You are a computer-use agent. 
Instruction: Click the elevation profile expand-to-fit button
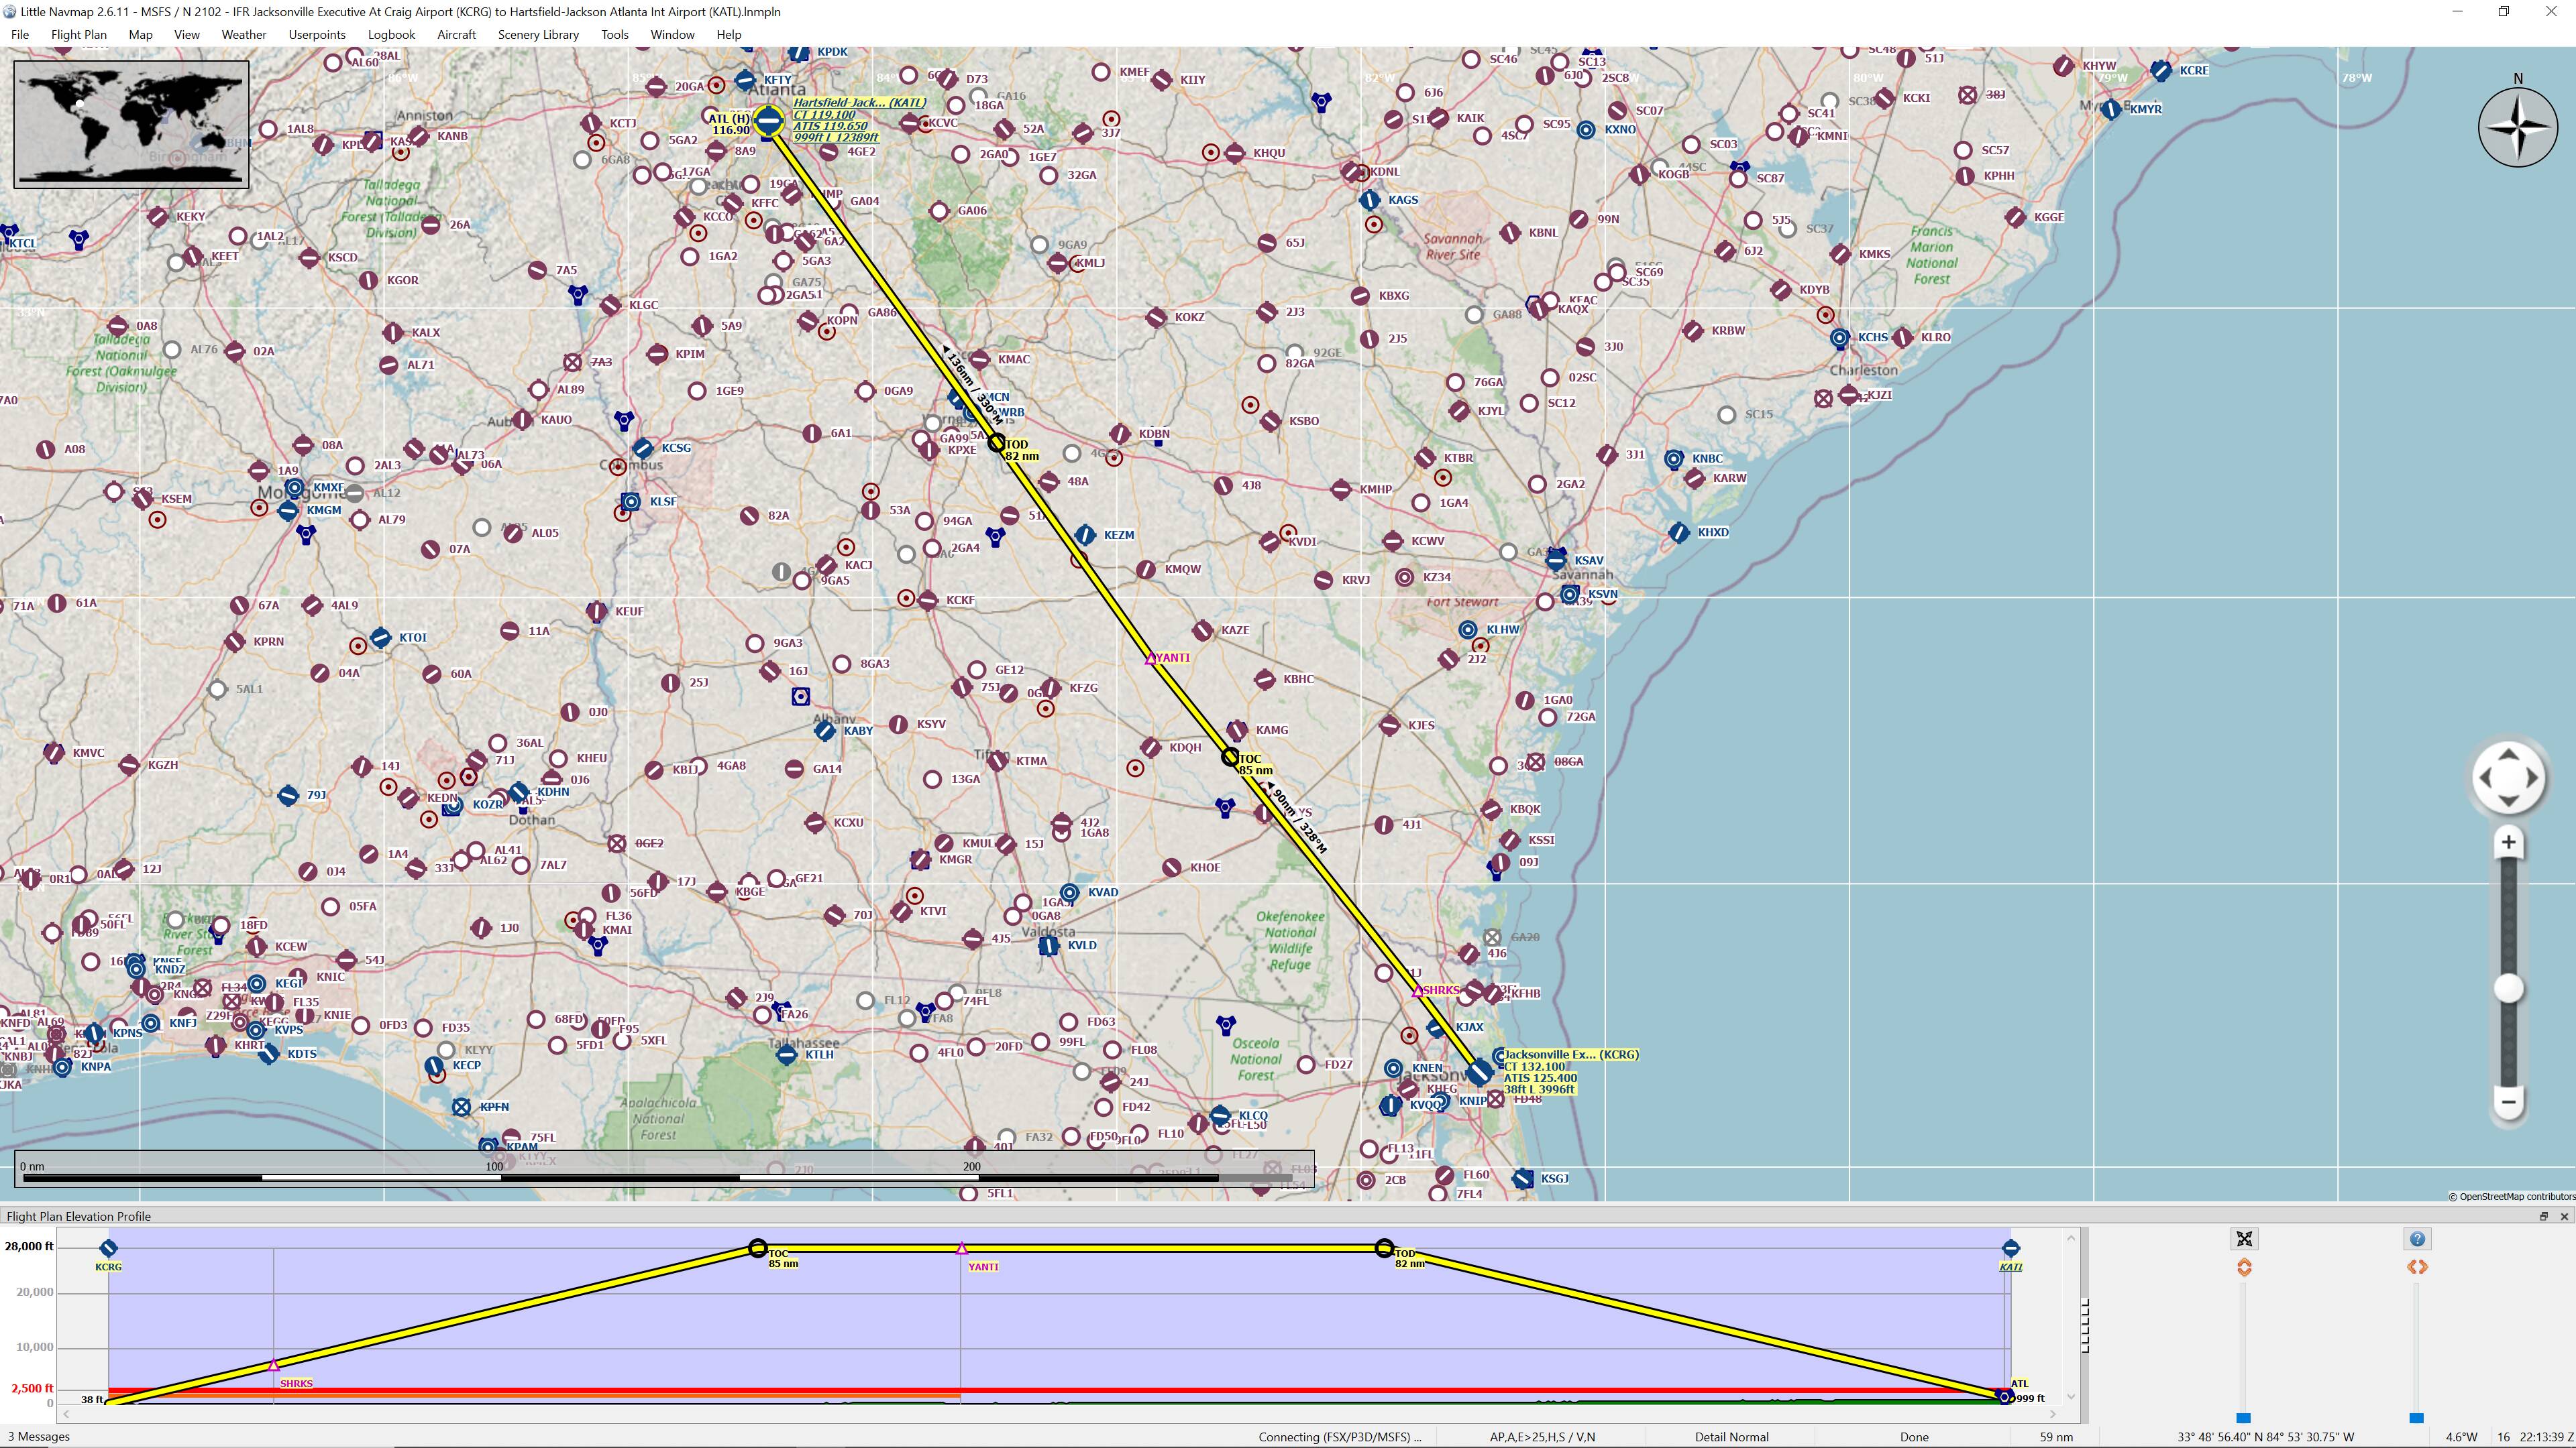tap(2244, 1239)
